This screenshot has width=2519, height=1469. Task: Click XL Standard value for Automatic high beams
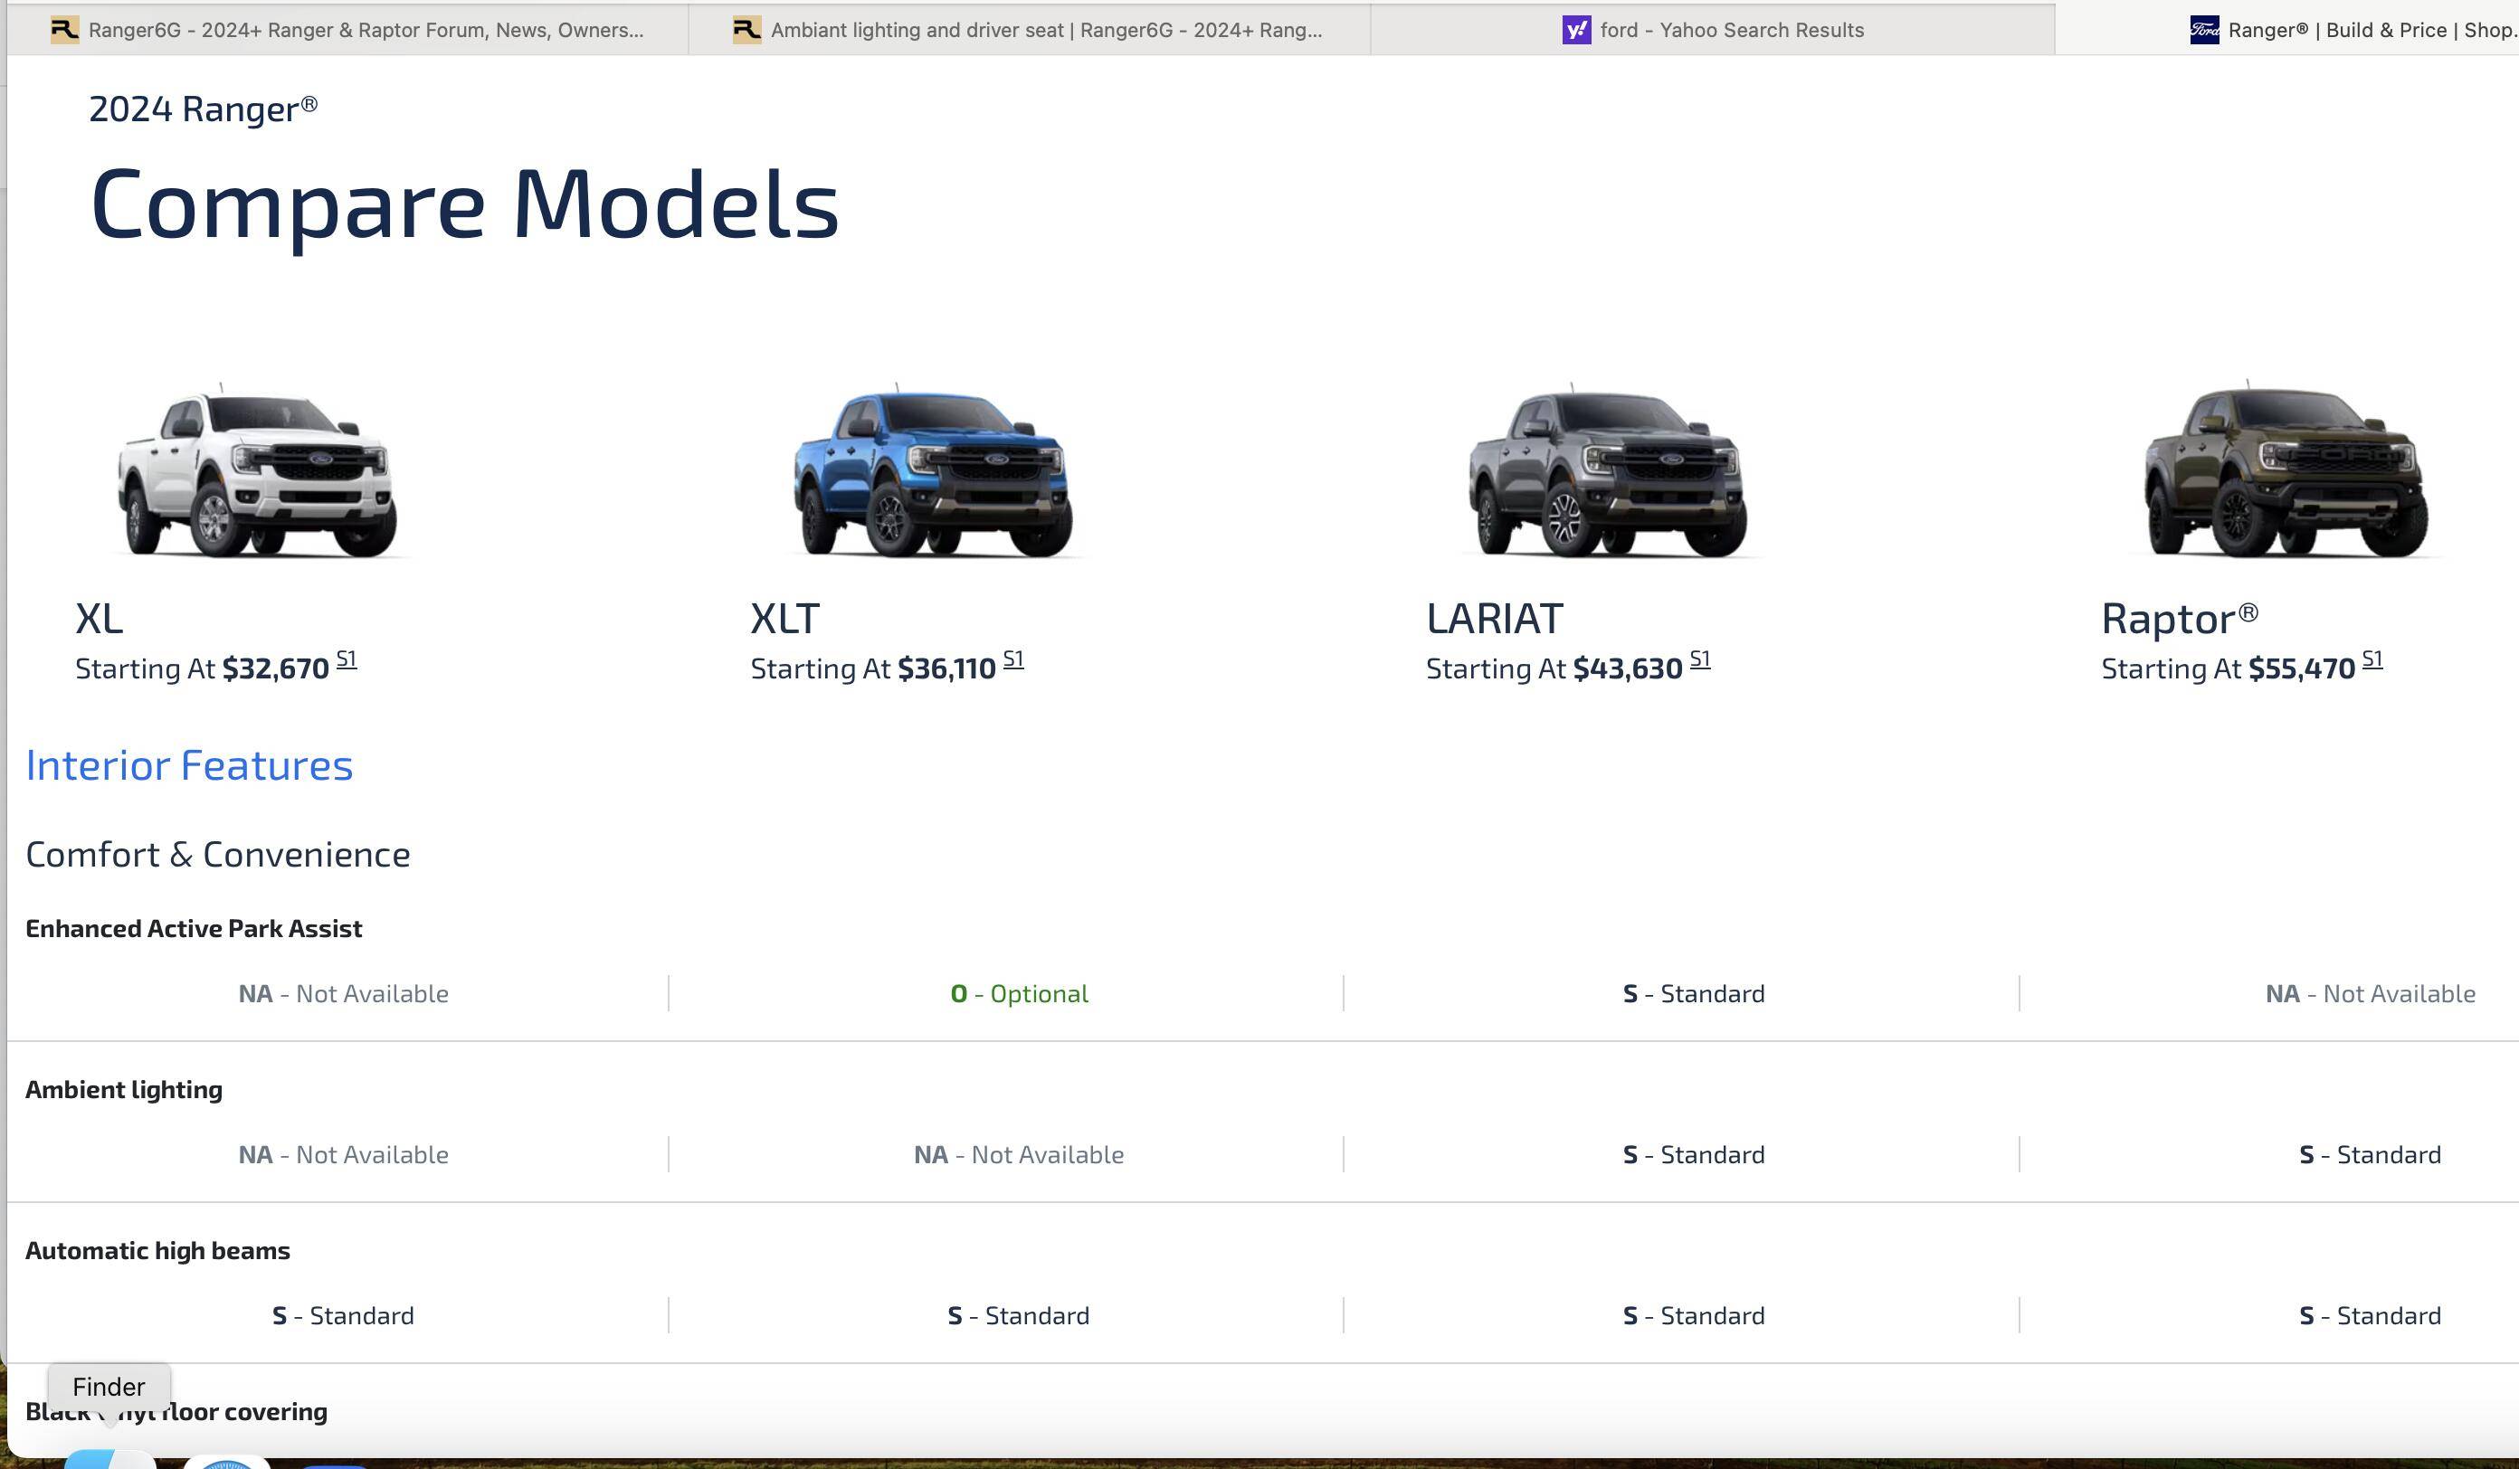(343, 1316)
